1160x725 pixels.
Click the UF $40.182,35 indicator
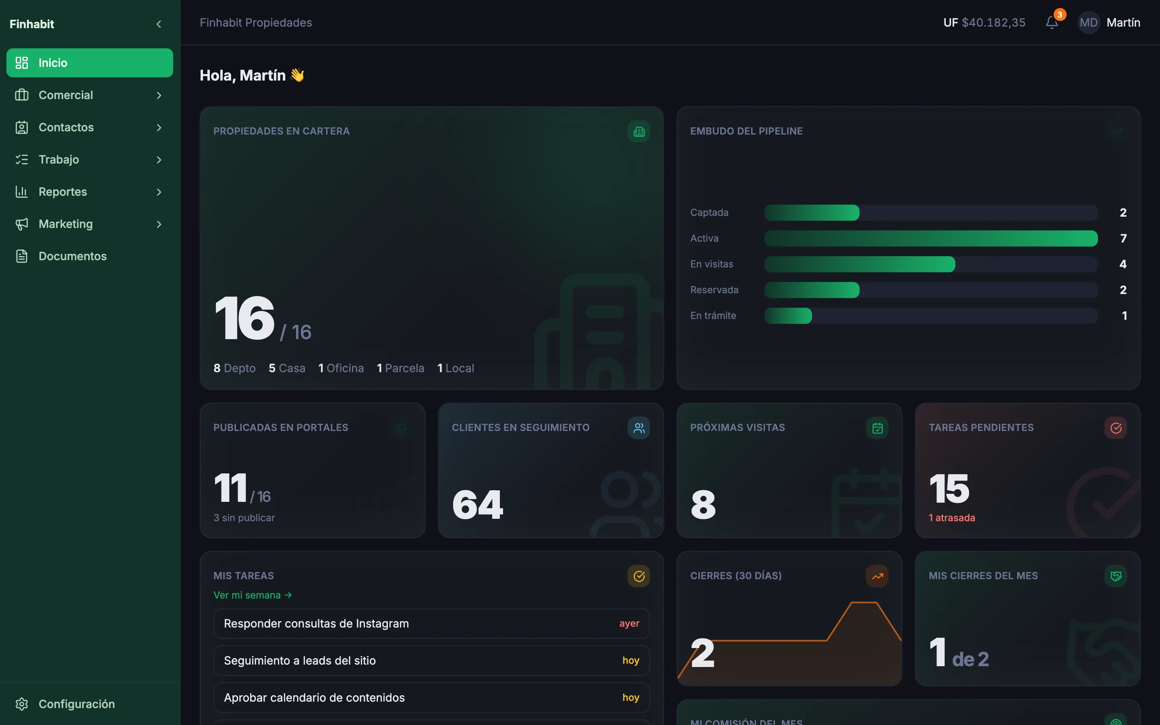click(x=984, y=23)
